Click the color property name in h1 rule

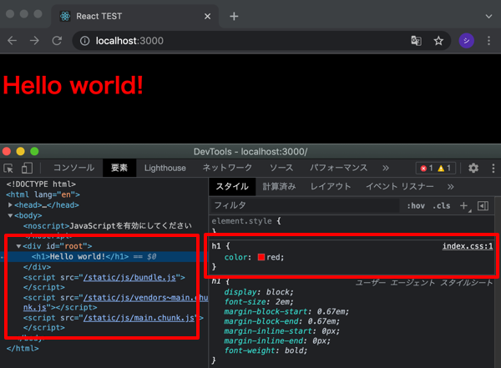[235, 257]
